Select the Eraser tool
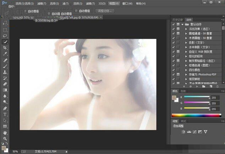 [5, 84]
